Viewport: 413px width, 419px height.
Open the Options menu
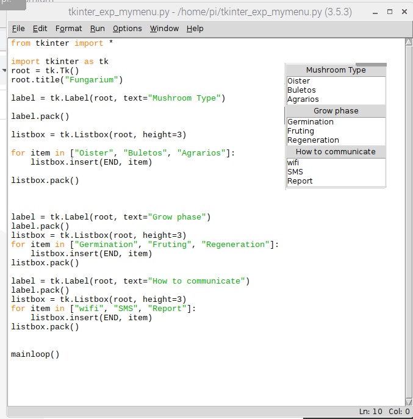pos(127,28)
